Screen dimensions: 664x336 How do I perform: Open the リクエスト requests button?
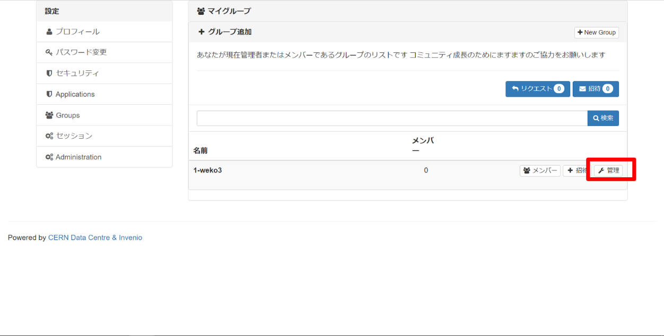point(537,89)
